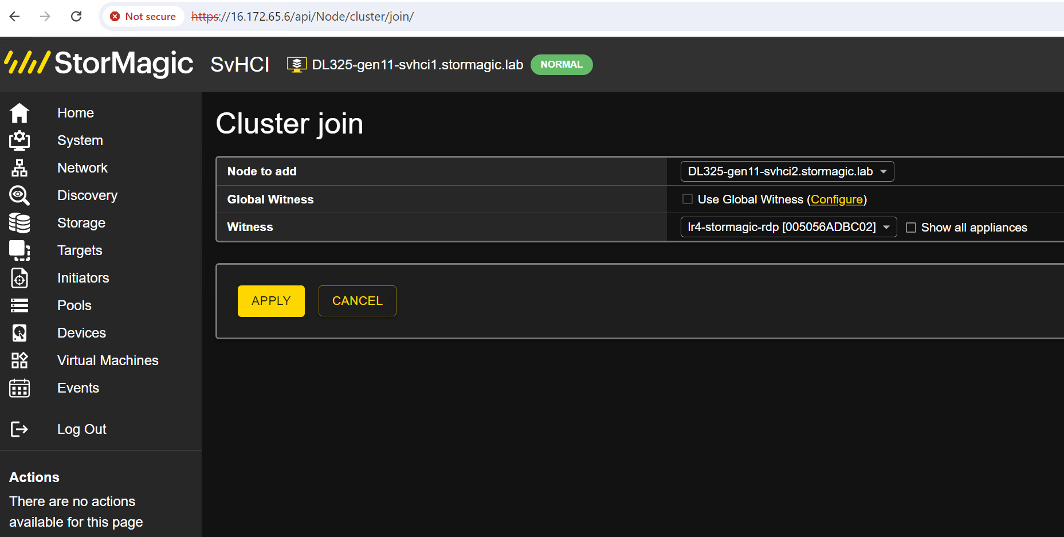Screen dimensions: 1064x537
Task: Click the CANCEL button
Action: pyautogui.click(x=358, y=301)
